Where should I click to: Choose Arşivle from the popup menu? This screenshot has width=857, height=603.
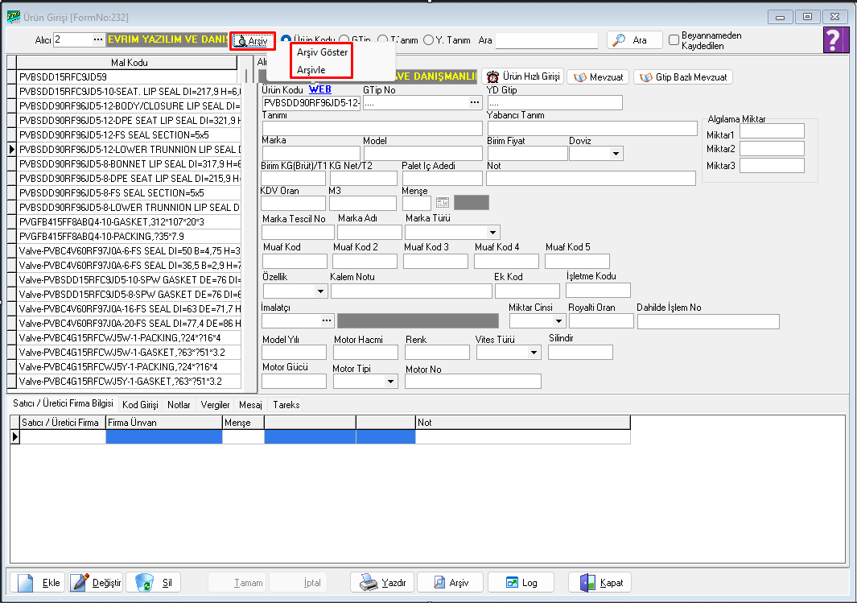(x=311, y=70)
